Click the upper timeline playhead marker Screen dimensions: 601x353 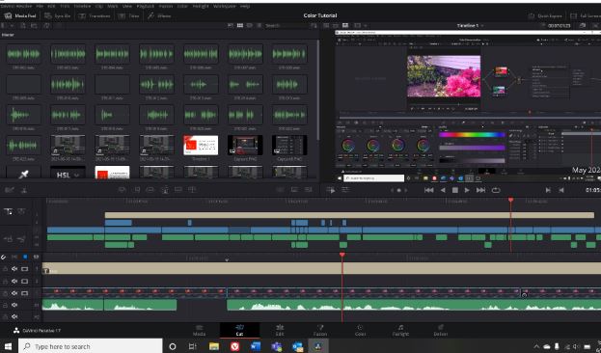point(510,200)
